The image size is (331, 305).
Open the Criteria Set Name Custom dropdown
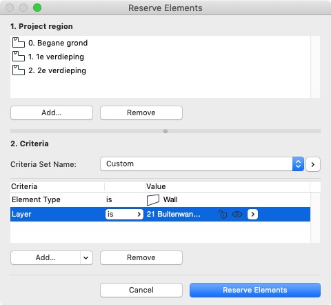click(x=202, y=164)
